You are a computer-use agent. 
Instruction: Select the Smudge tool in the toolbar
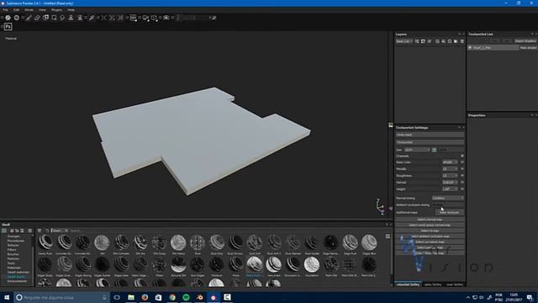62,18
